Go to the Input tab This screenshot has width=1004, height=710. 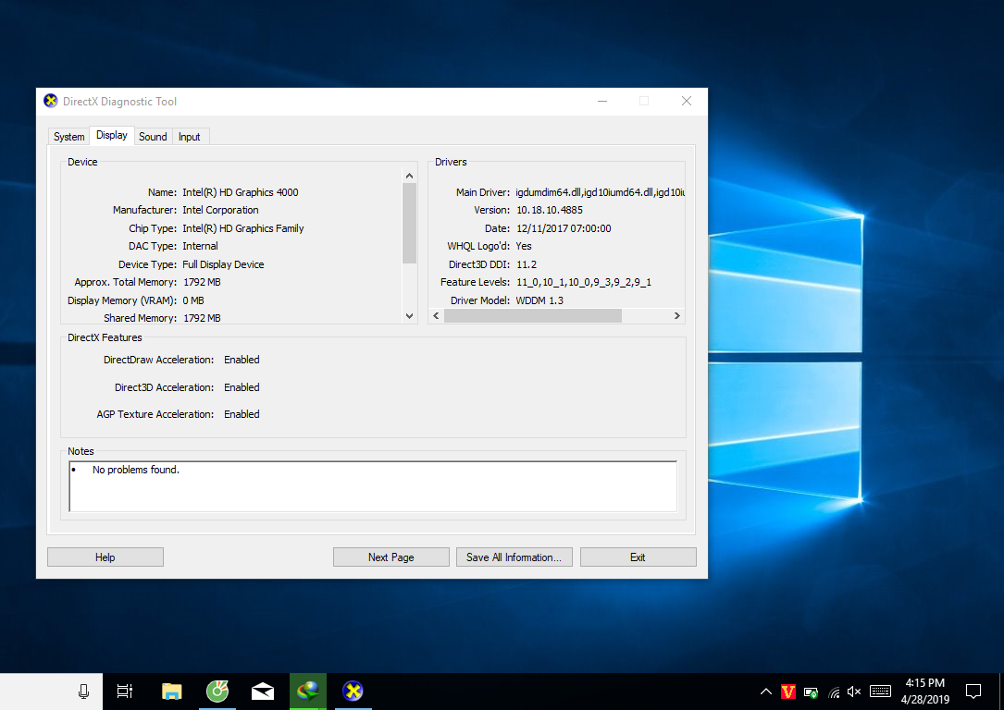[x=190, y=137]
